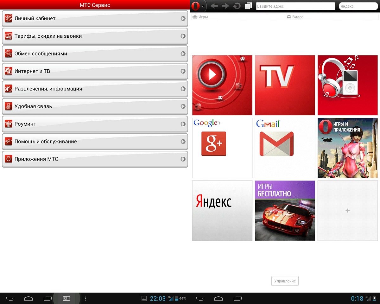
Task: Expand Обмен сообщениями arrow
Action: coord(183,54)
